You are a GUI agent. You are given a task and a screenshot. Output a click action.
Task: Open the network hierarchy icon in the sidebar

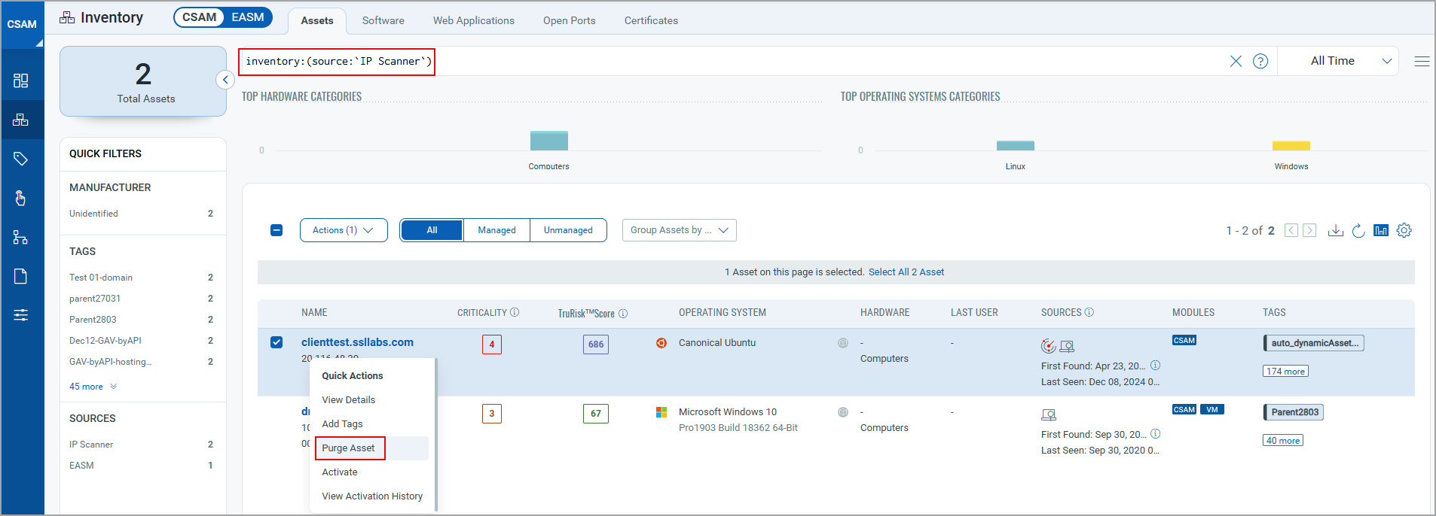(x=21, y=238)
